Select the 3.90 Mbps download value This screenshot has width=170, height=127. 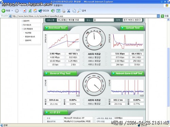pyautogui.click(x=56, y=54)
